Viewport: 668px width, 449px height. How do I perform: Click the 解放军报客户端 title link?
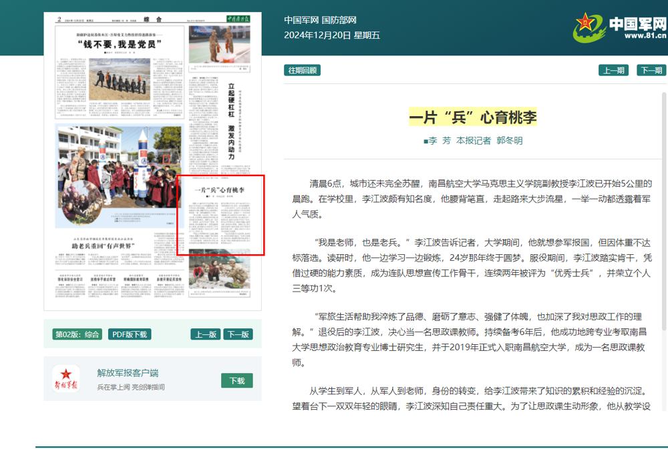coord(128,372)
